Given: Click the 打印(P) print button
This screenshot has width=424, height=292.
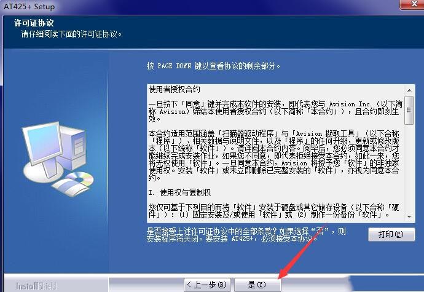Looking at the screenshot, I should 391,234.
